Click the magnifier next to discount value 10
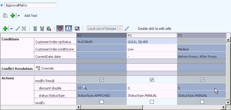The image size is (231, 110). click(x=85, y=87)
